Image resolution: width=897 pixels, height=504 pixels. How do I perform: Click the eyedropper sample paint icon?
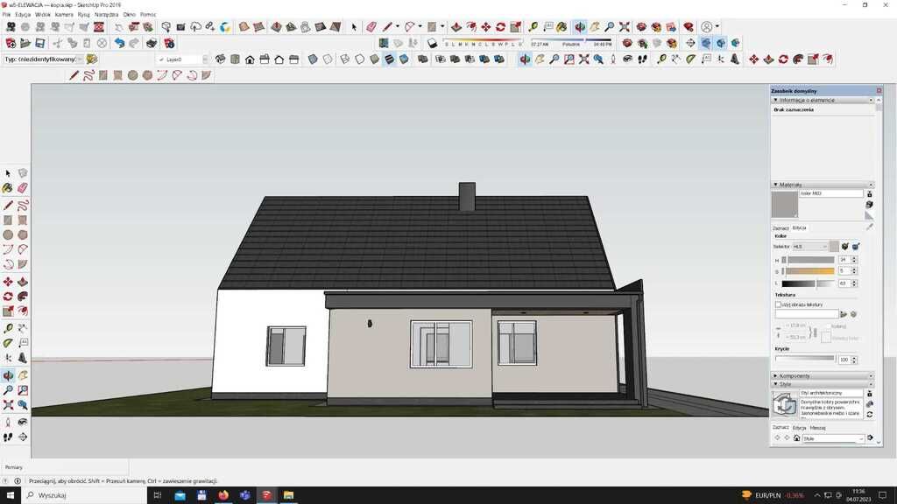tap(869, 227)
